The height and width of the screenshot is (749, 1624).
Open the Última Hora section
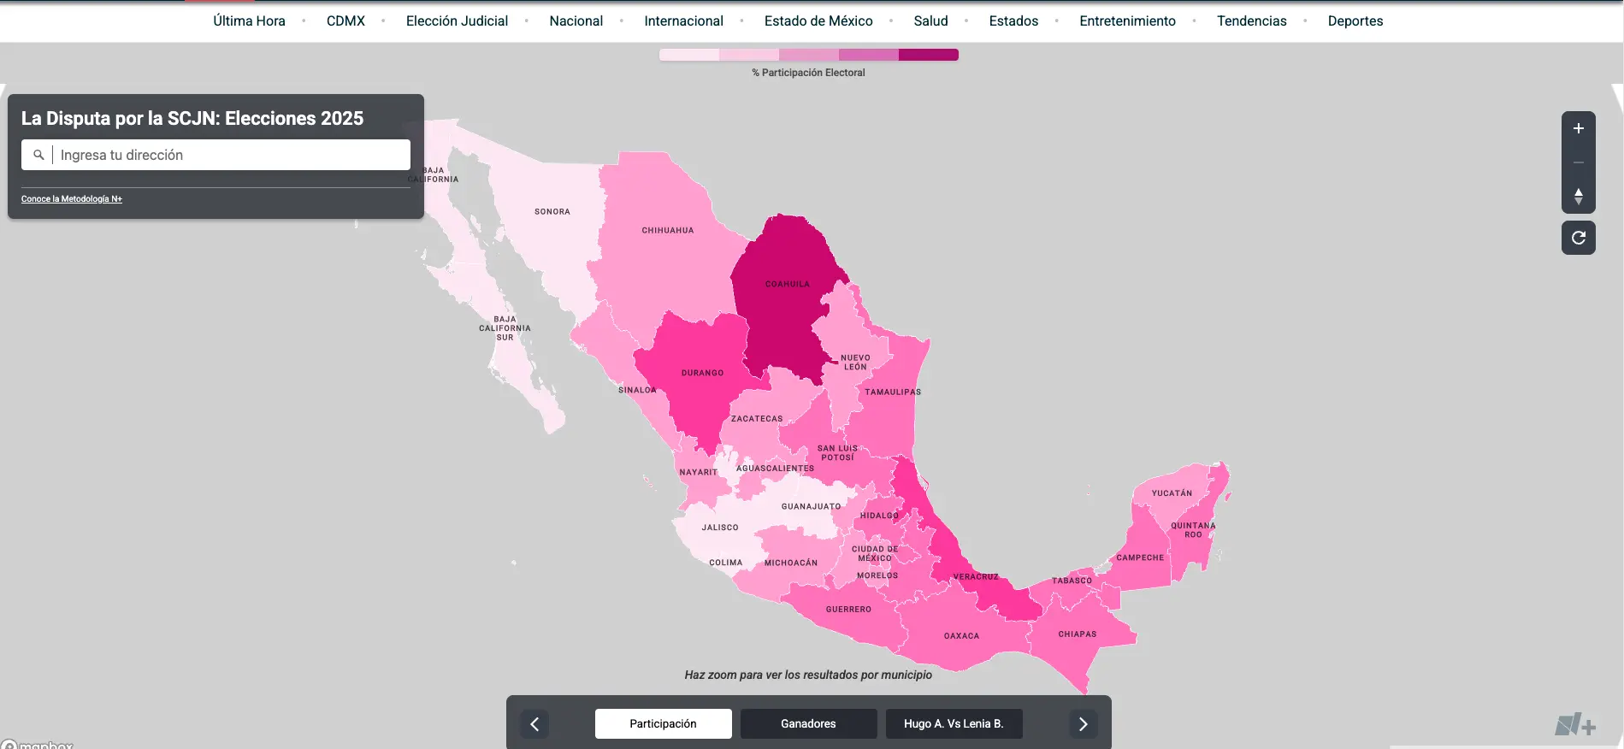249,21
